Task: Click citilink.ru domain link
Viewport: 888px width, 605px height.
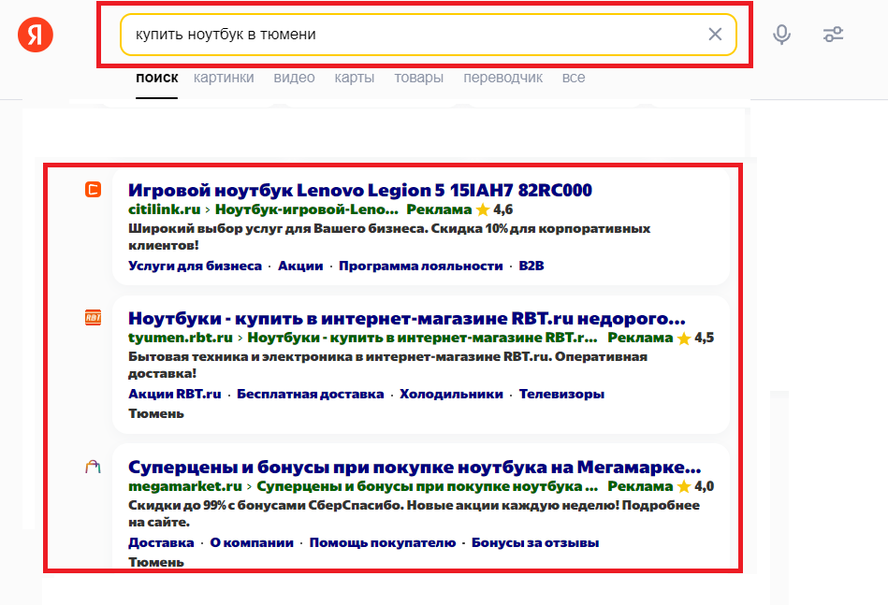Action: 165,209
